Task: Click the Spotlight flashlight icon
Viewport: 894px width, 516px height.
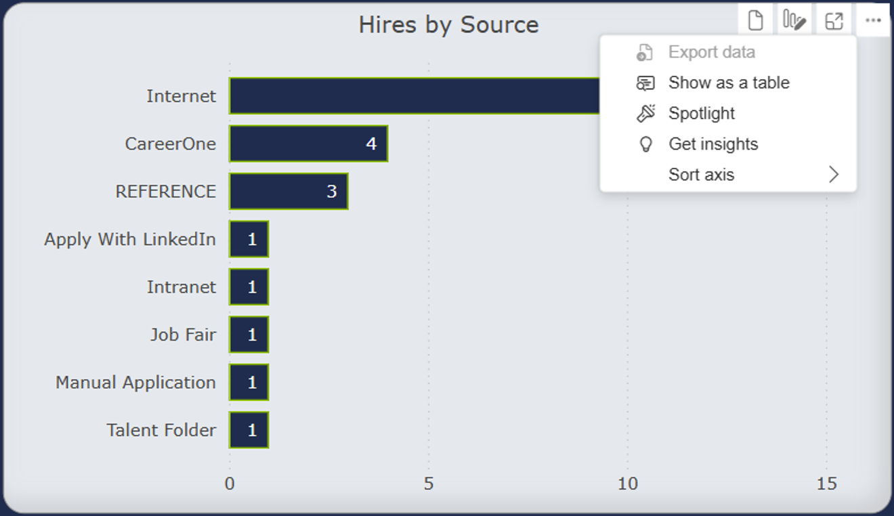Action: [x=646, y=113]
